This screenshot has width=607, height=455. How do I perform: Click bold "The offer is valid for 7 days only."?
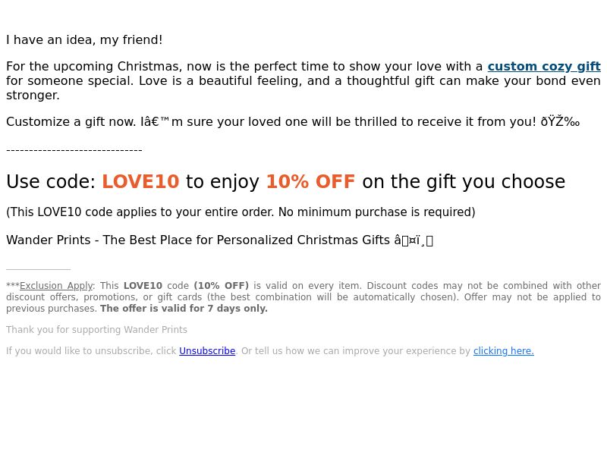click(x=184, y=309)
